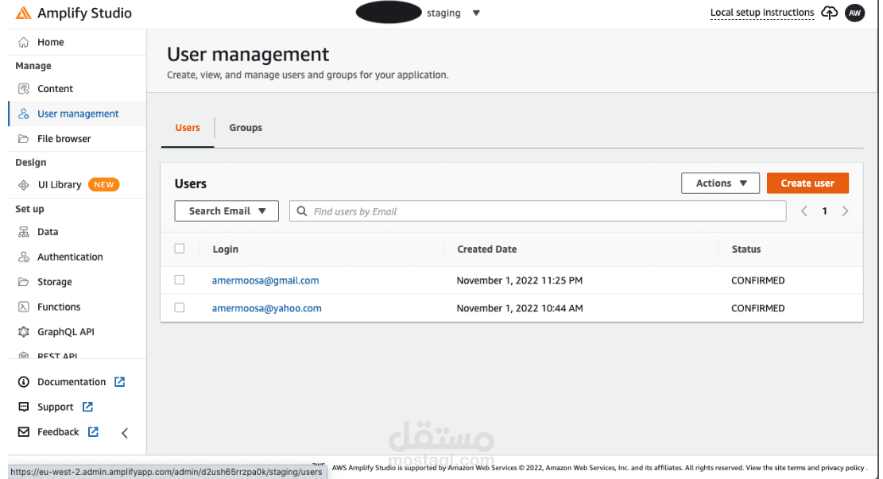Click the Data icon in sidebar
883x479 pixels.
click(24, 232)
